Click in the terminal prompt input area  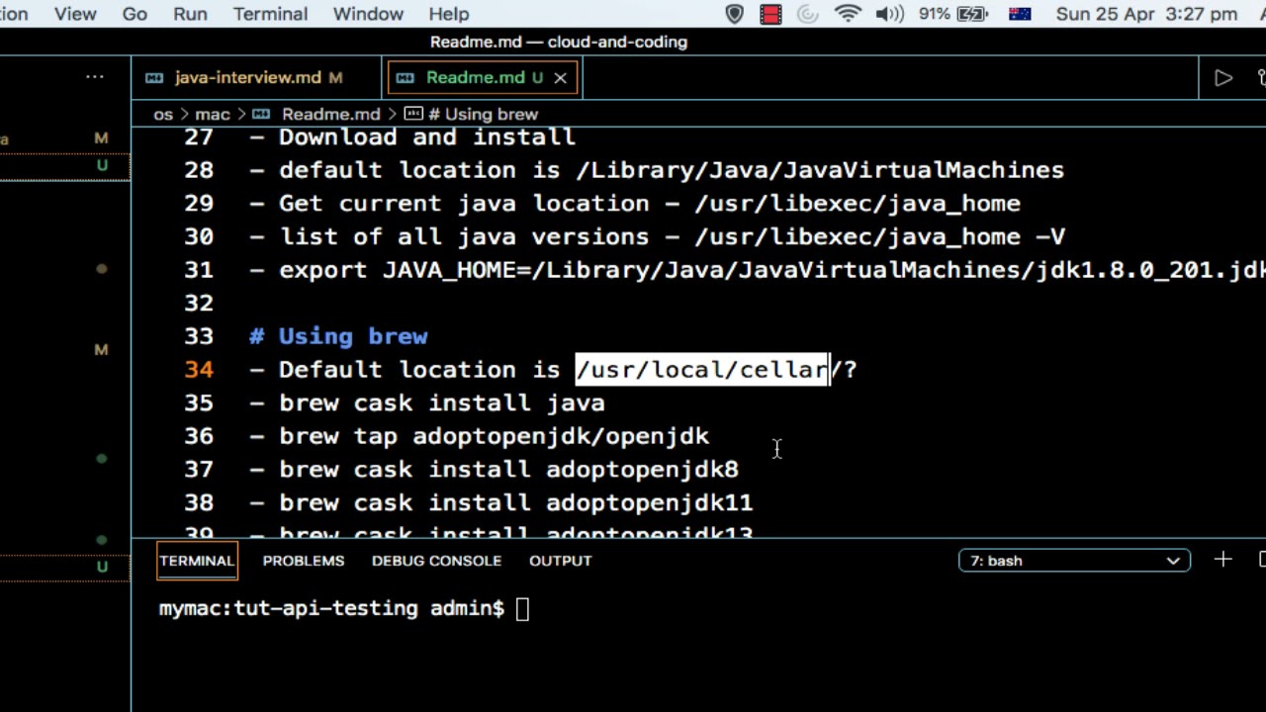[x=522, y=609]
